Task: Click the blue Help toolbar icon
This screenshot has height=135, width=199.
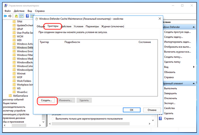Action: point(27,16)
